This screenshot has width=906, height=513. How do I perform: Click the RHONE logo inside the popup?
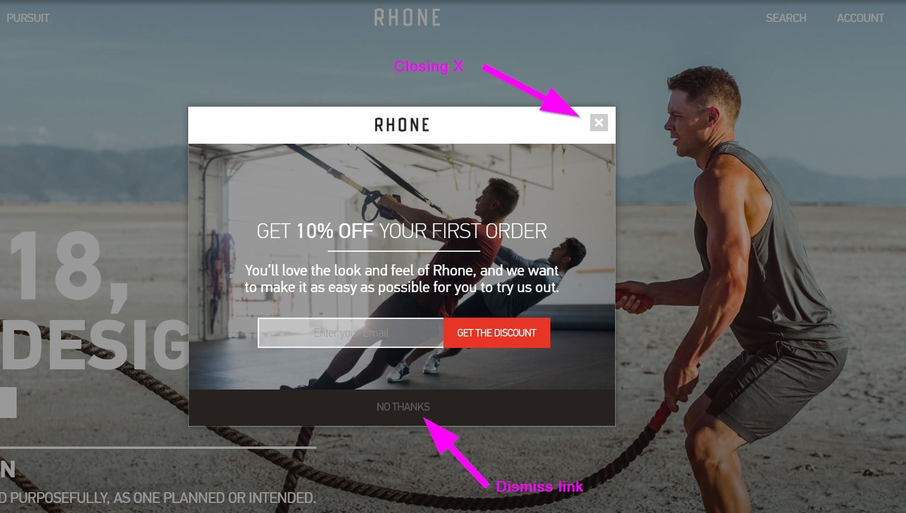coord(402,125)
